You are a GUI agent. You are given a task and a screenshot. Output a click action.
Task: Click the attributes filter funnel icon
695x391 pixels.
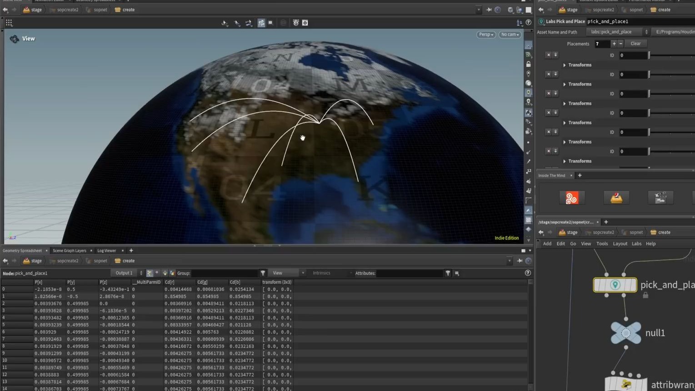(448, 273)
